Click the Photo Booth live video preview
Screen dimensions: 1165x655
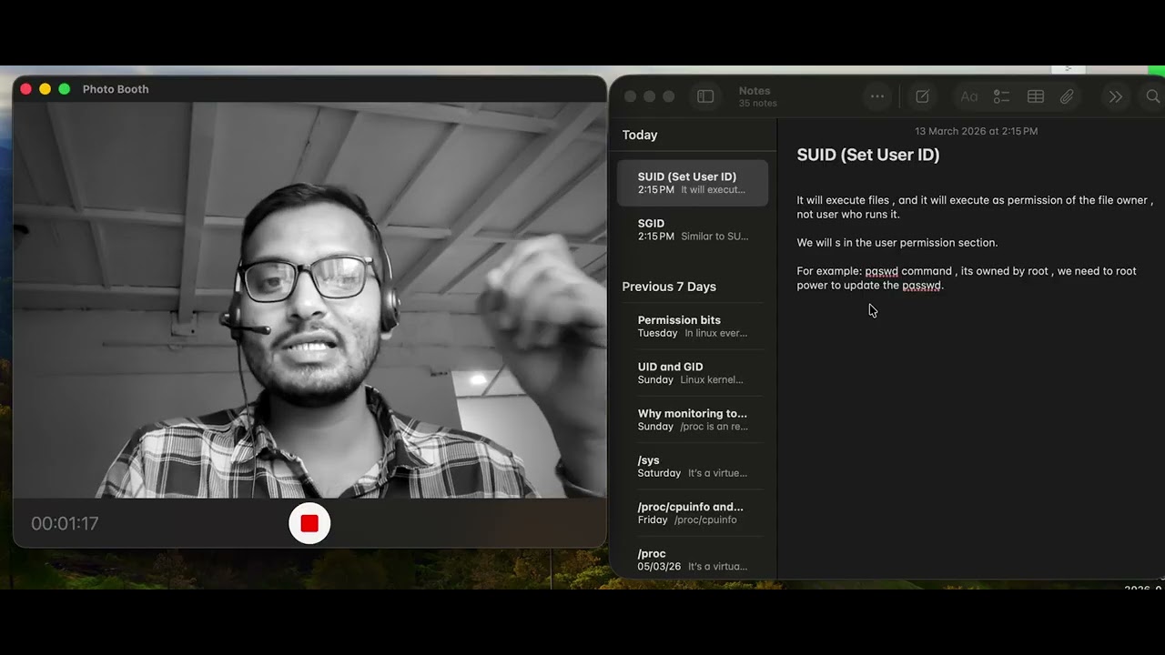tap(309, 300)
